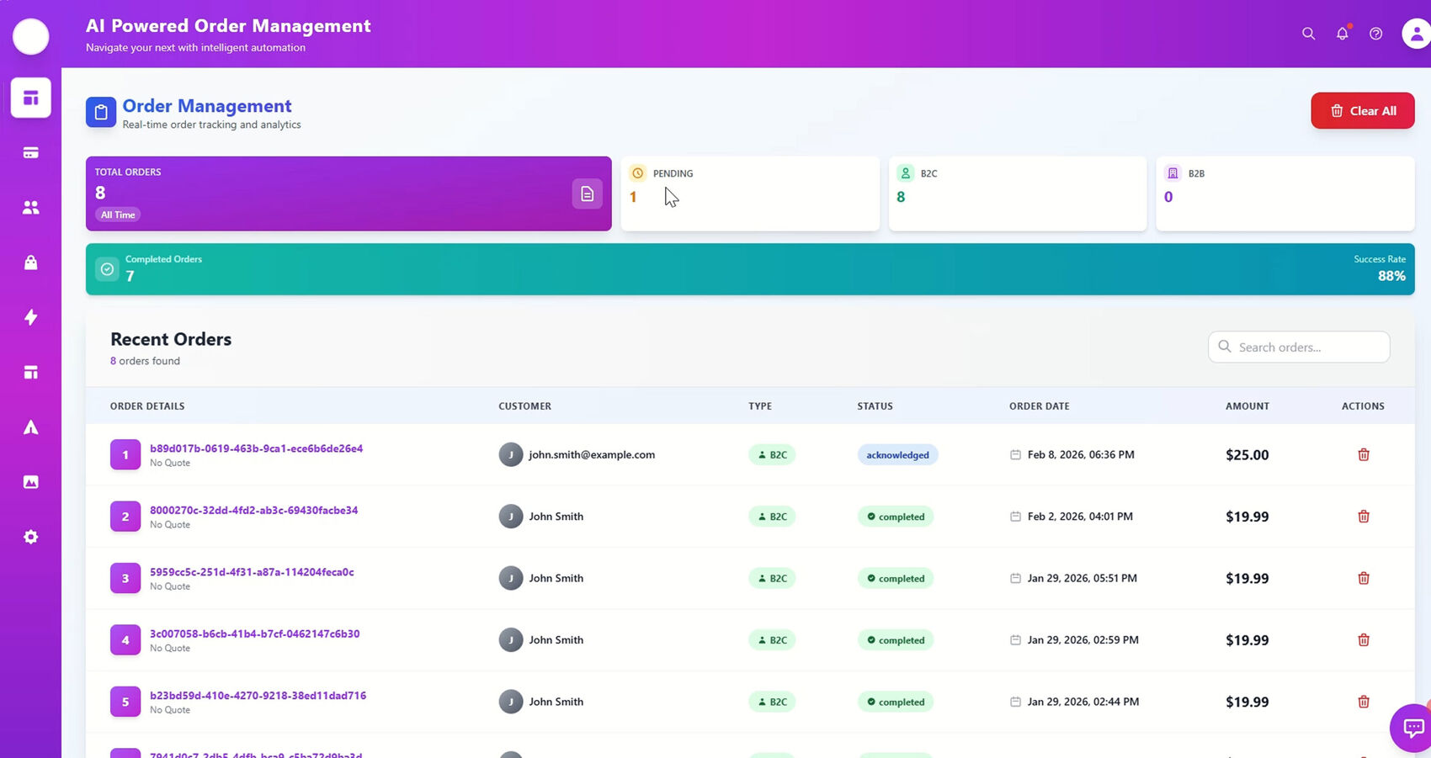Open settings gear in sidebar
This screenshot has width=1431, height=758.
(30, 537)
